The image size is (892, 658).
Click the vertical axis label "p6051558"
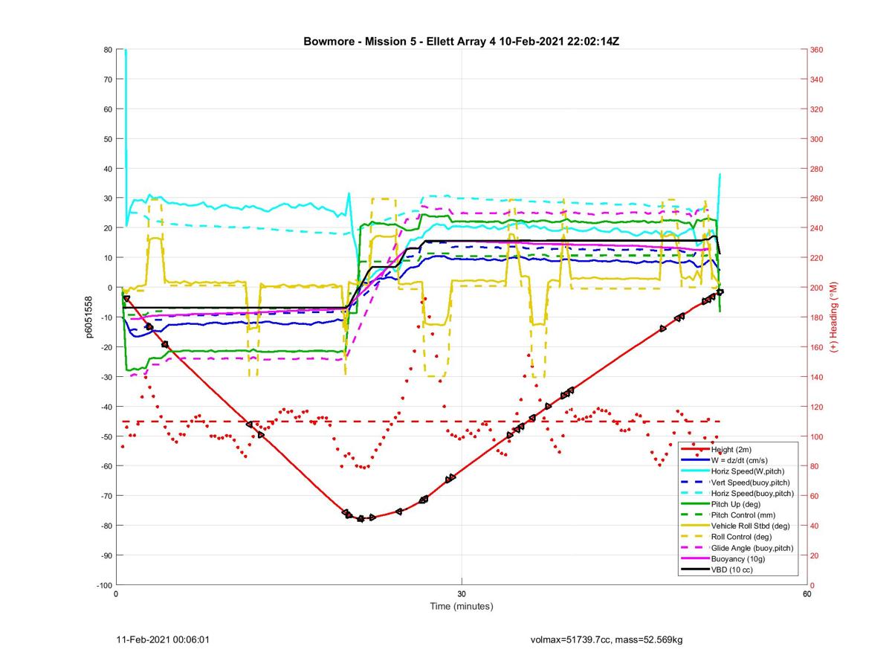point(88,317)
